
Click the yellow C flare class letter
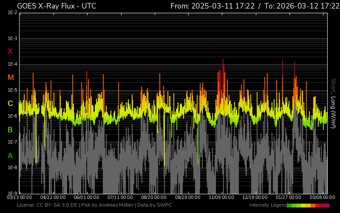tap(10, 104)
